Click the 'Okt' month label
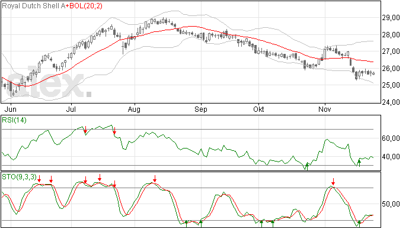Image resolution: width=409 pixels, height=229 pixels. [x=258, y=109]
